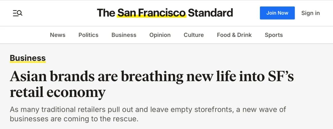Click the underlined Business category label
The height and width of the screenshot is (129, 333).
click(28, 58)
